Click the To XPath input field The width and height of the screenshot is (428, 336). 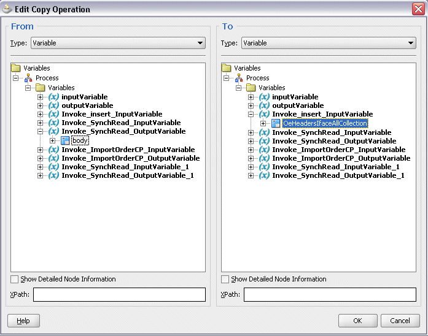[x=330, y=294]
